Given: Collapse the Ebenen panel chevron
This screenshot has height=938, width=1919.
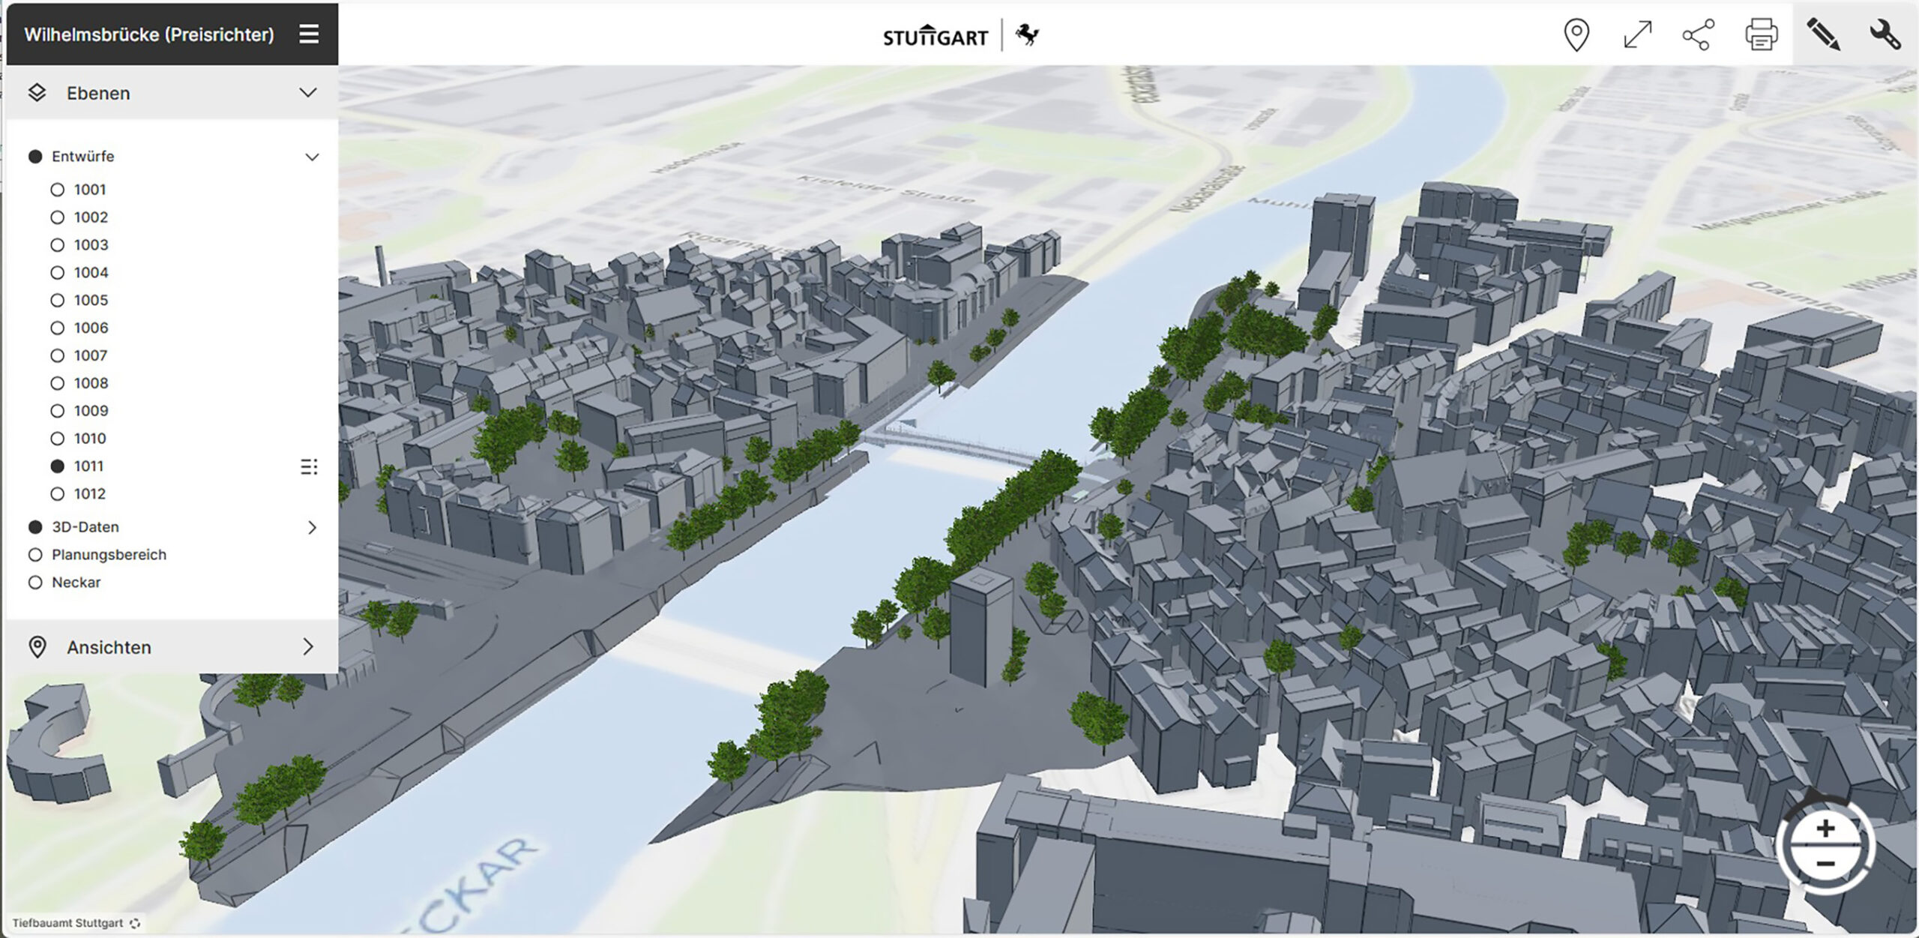Looking at the screenshot, I should 308,93.
